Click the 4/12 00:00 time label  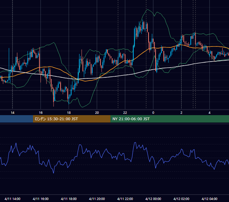coord(153,199)
